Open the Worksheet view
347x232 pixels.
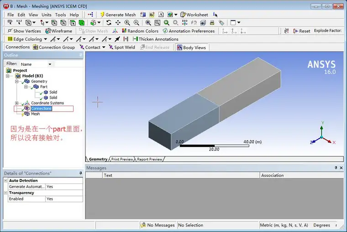194,15
